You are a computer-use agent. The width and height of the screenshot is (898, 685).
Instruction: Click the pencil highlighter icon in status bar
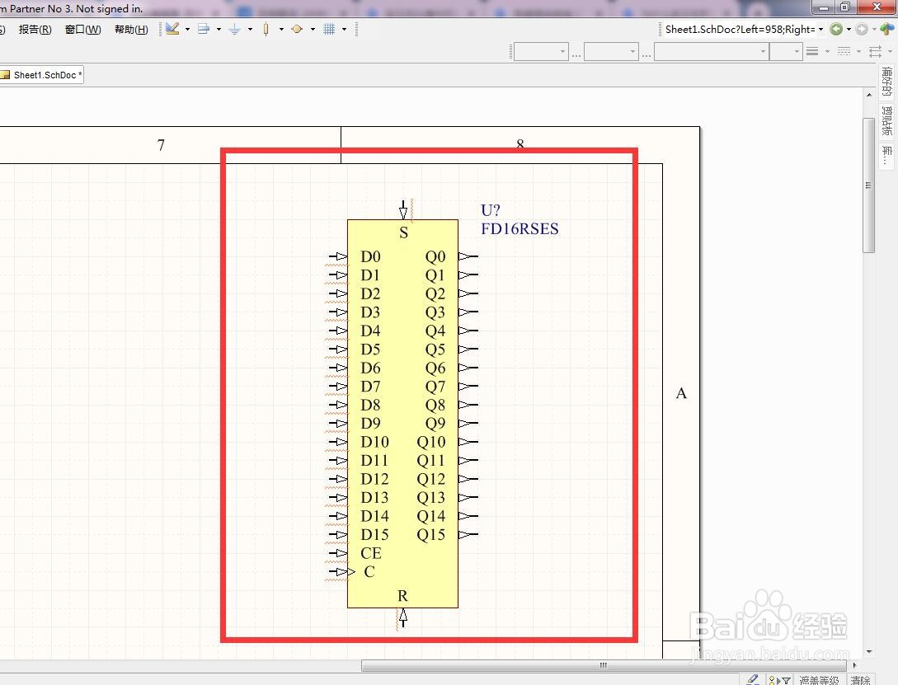coord(753,679)
